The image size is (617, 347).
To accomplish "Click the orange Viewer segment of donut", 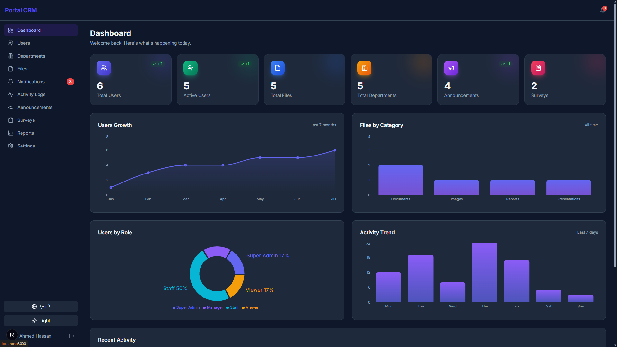I will (x=236, y=285).
